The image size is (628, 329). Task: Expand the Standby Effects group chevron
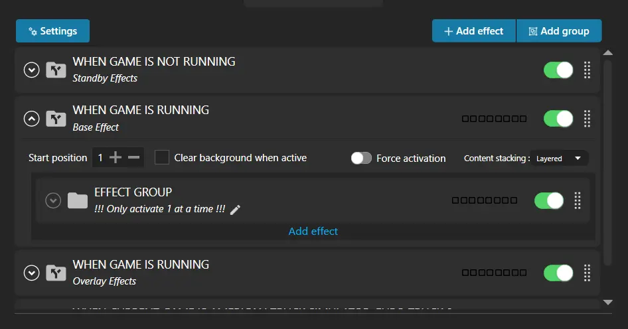tap(32, 70)
